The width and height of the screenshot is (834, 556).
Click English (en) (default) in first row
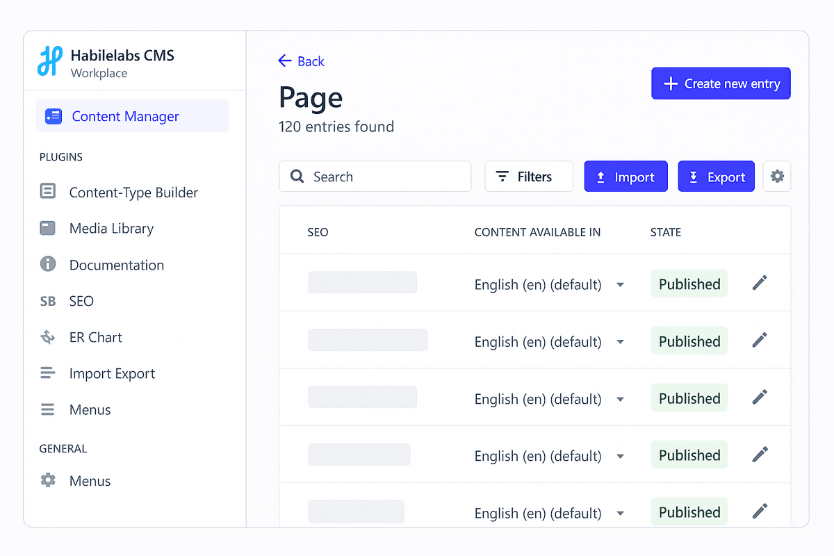tap(538, 285)
